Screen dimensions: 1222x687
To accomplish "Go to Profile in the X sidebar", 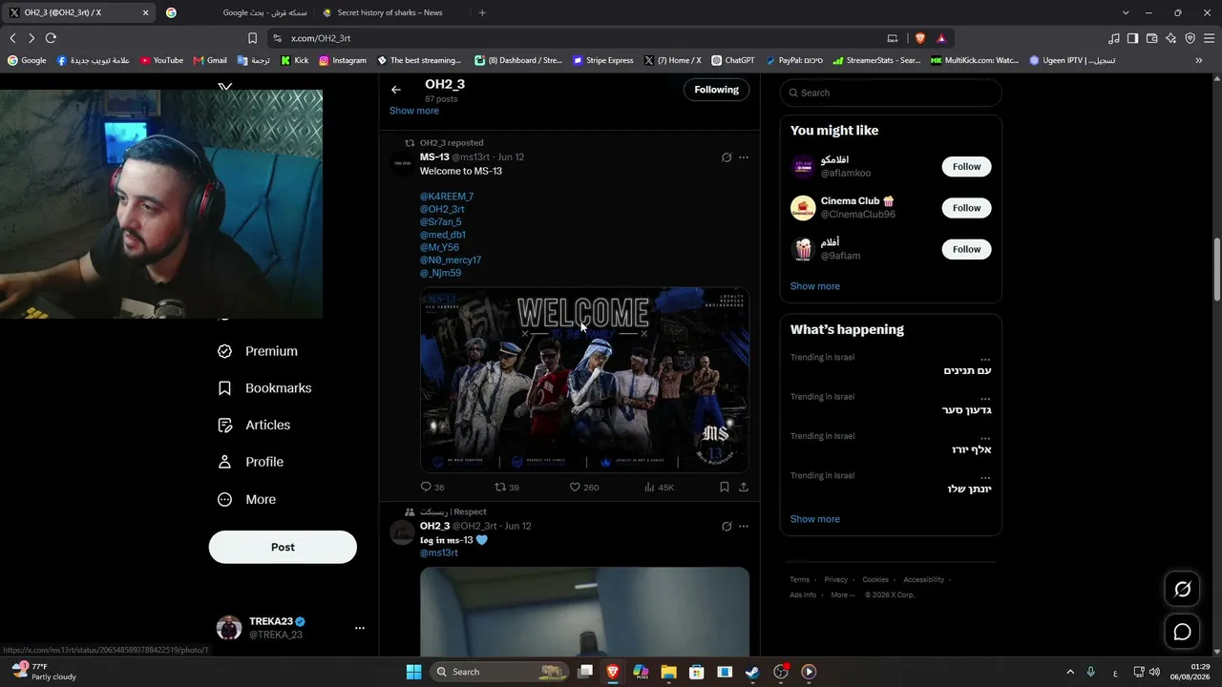I will 251,462.
